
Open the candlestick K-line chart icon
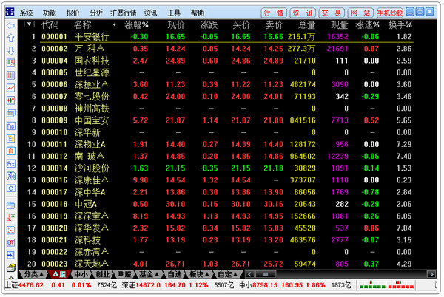[x=11, y=101]
